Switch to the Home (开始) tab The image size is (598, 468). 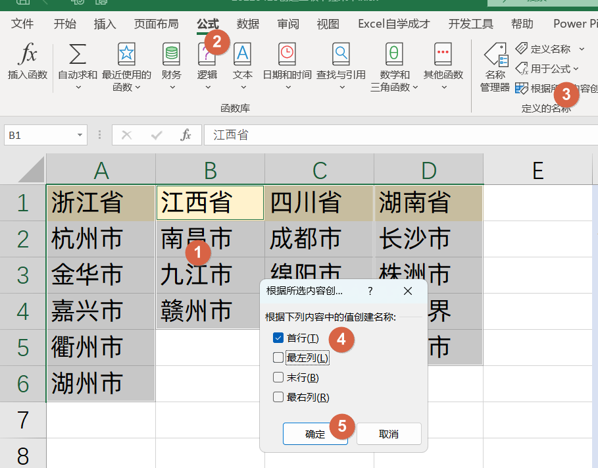[65, 24]
